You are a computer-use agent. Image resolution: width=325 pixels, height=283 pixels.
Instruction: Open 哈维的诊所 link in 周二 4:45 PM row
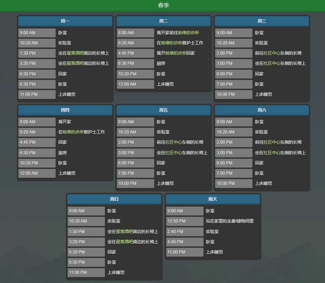coord(176,53)
